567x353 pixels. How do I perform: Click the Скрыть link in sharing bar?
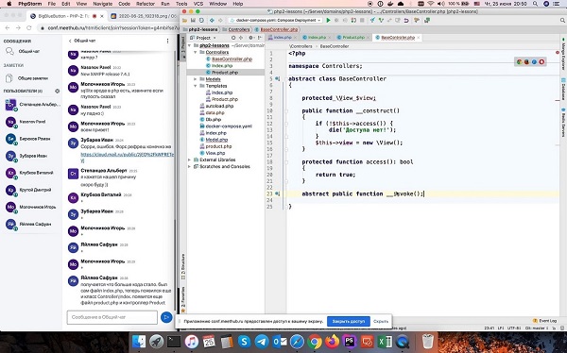pyautogui.click(x=381, y=321)
